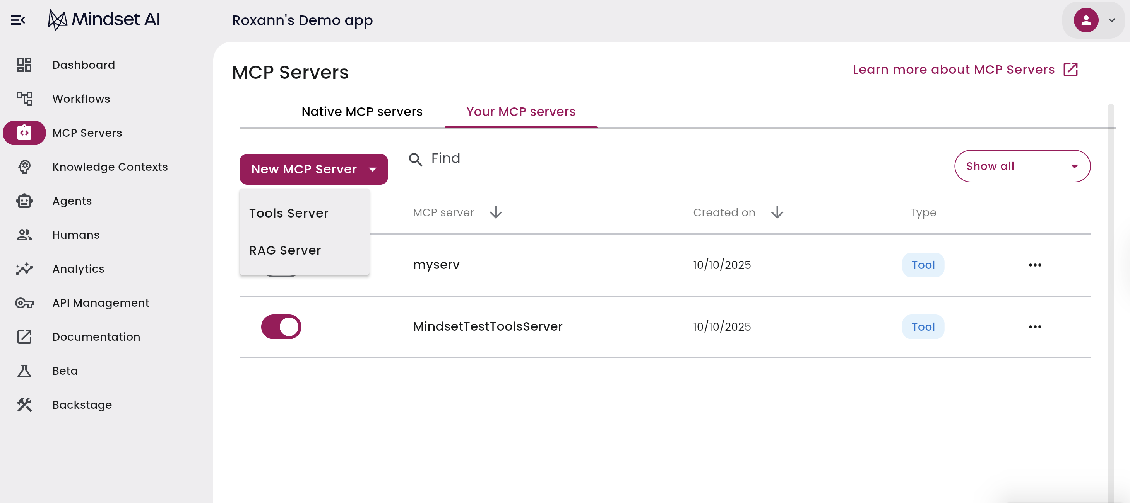1130x503 pixels.
Task: Choose RAG Server menu option
Action: [285, 250]
